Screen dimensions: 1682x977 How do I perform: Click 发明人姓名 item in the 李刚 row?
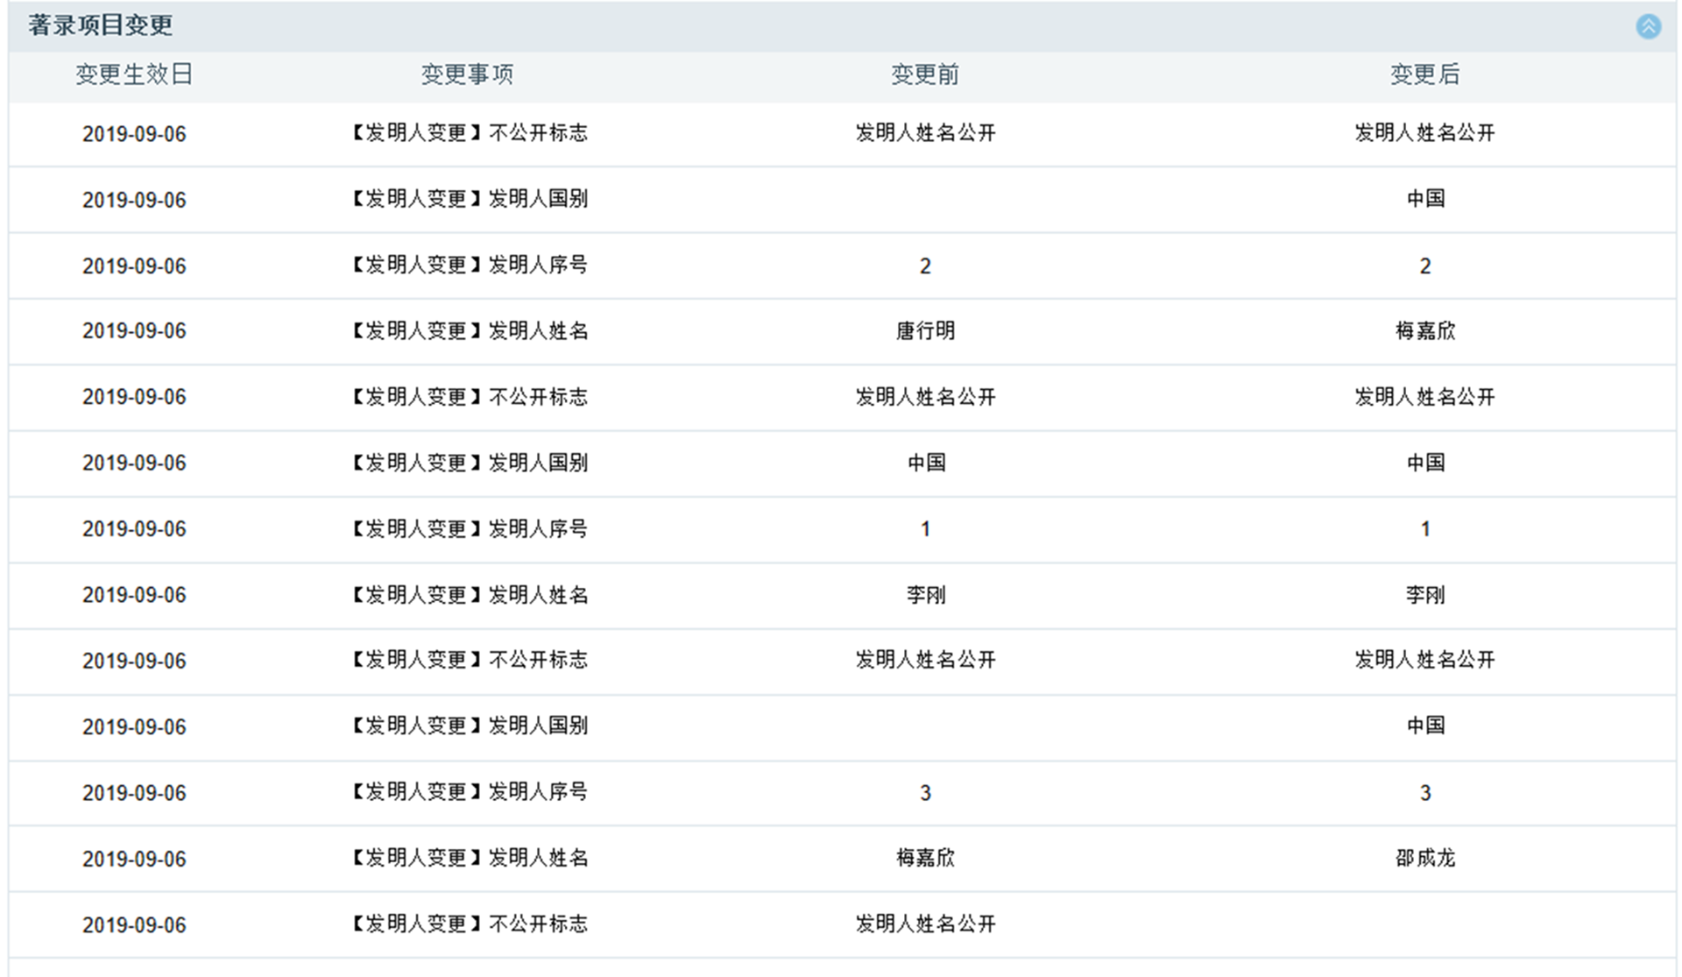tap(469, 595)
